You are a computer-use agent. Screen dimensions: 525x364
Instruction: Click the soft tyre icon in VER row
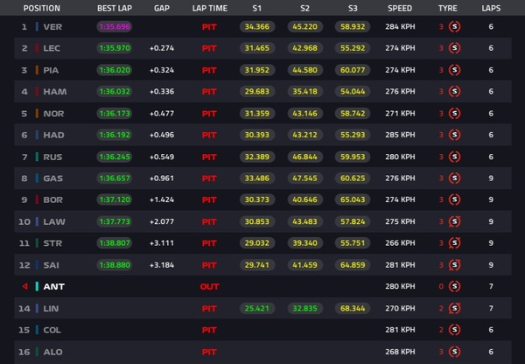click(454, 26)
